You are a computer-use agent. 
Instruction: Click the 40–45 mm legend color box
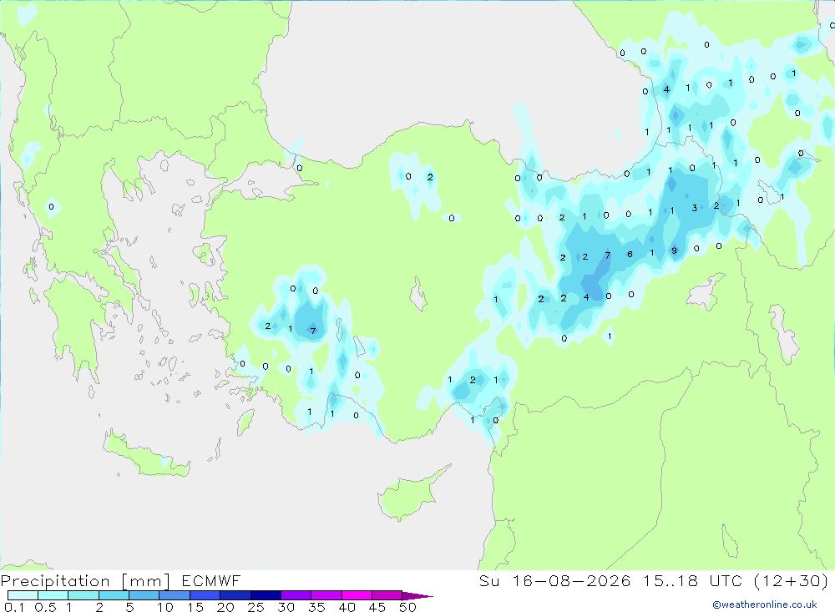click(357, 595)
